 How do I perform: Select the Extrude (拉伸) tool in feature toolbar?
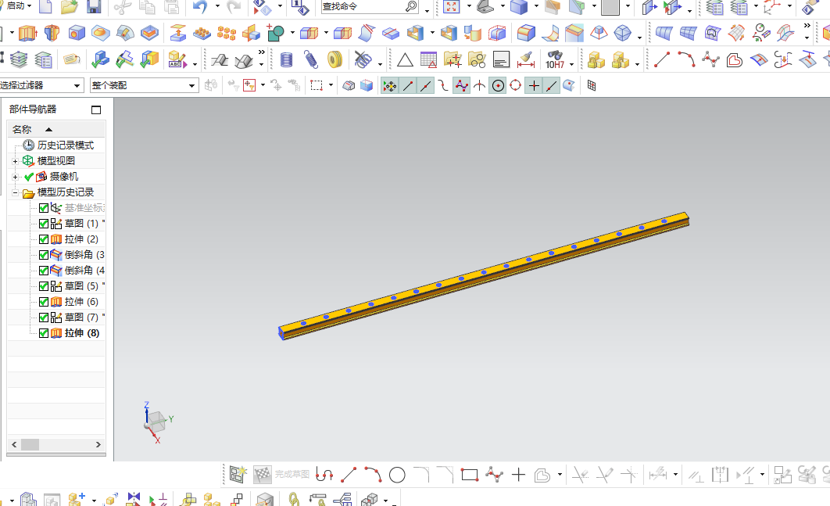(27, 34)
